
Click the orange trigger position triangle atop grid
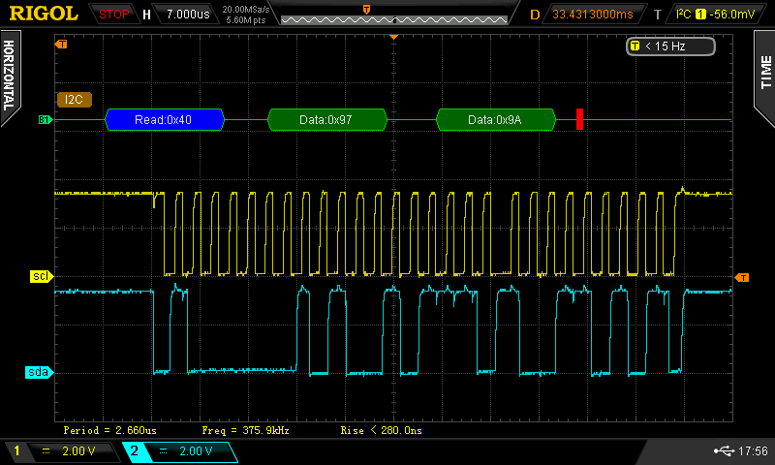393,38
